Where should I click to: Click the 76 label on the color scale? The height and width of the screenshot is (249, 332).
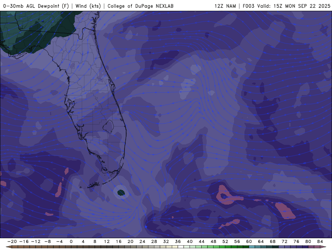coord(296,242)
